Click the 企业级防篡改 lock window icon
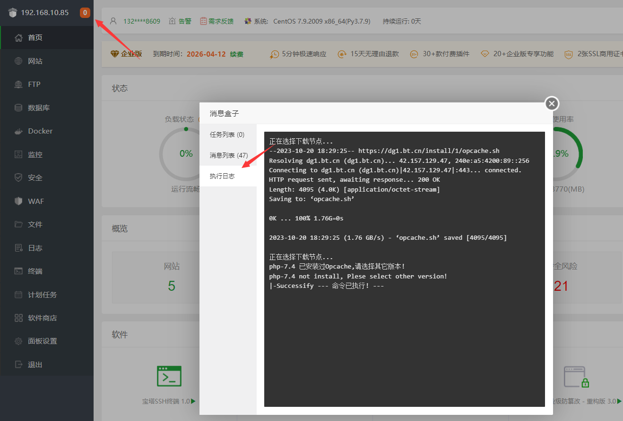 pyautogui.click(x=576, y=377)
